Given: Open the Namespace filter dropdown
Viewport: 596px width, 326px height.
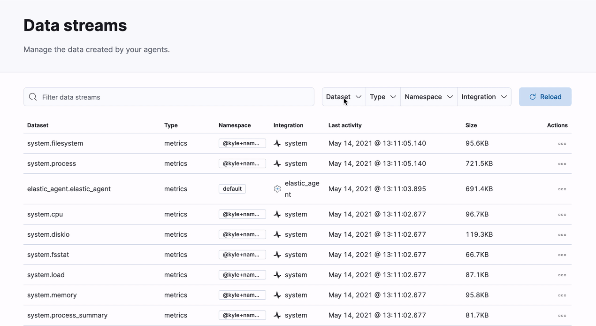Looking at the screenshot, I should coord(428,97).
